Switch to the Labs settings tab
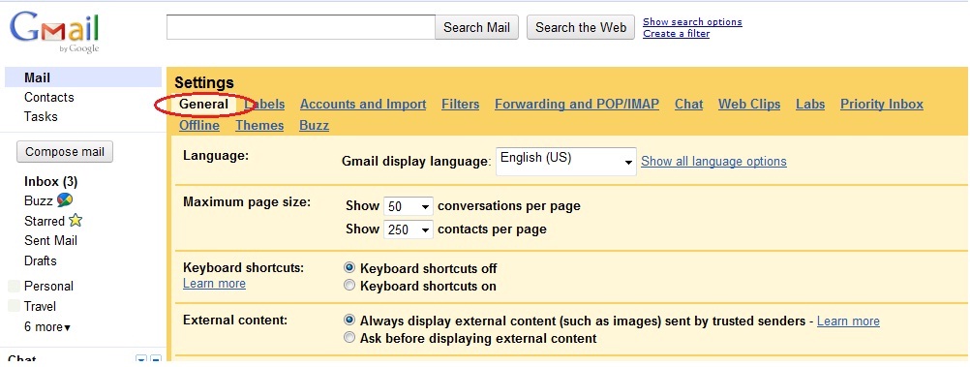Screen dimensions: 970x367 (x=809, y=104)
